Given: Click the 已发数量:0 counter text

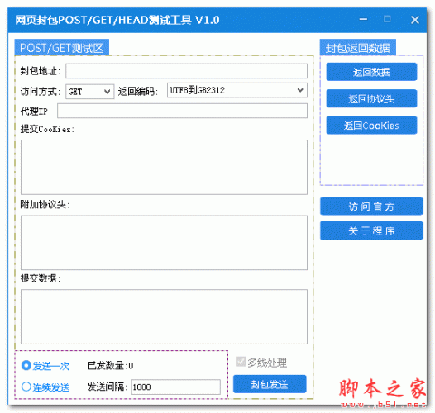Looking at the screenshot, I should click(x=111, y=366).
